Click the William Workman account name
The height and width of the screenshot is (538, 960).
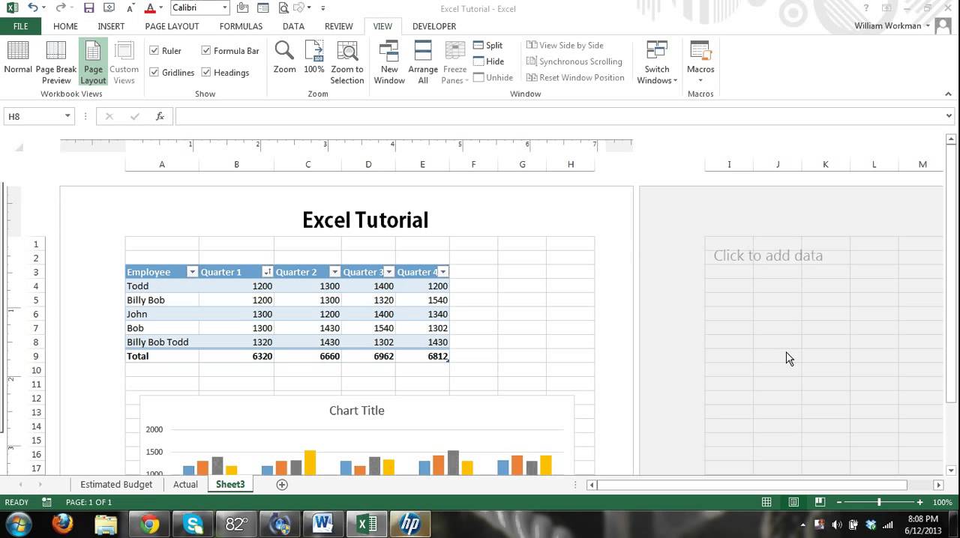(x=888, y=25)
